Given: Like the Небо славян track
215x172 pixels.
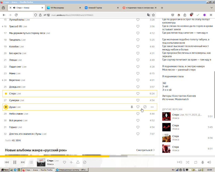Looking at the screenshot, I should click(138, 114).
